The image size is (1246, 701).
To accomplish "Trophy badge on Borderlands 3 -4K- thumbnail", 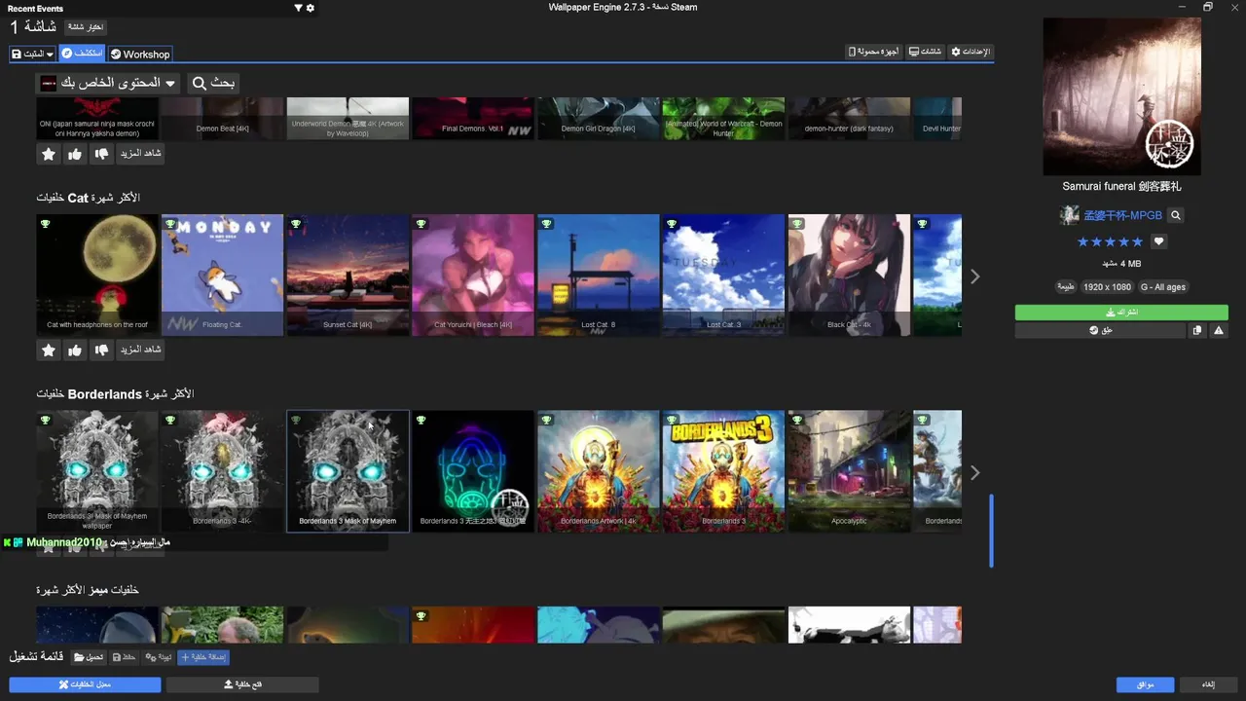I will click(x=170, y=420).
